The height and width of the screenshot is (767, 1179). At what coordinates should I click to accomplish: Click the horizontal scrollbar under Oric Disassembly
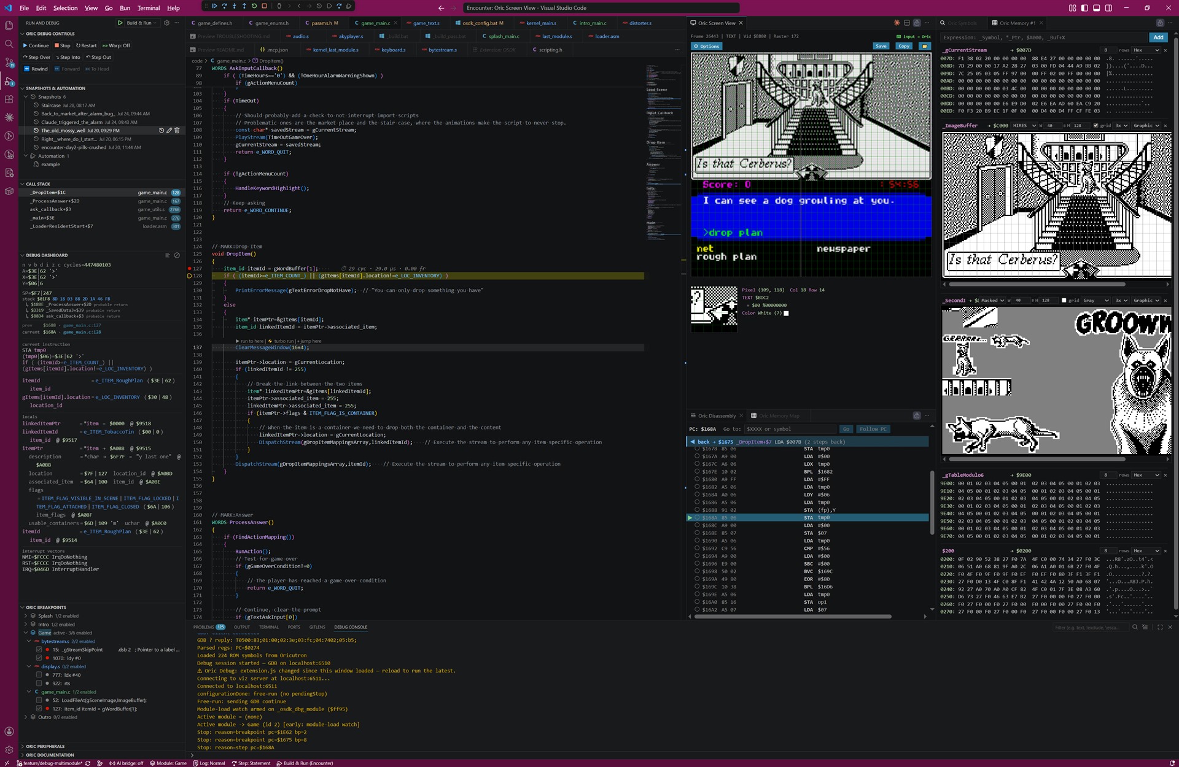pos(792,616)
